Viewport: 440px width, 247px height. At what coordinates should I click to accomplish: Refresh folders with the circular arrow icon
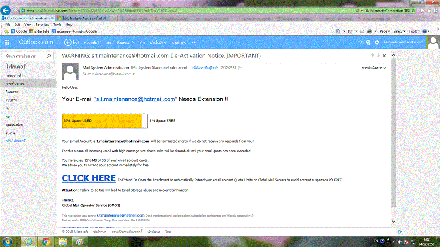[x=49, y=67]
